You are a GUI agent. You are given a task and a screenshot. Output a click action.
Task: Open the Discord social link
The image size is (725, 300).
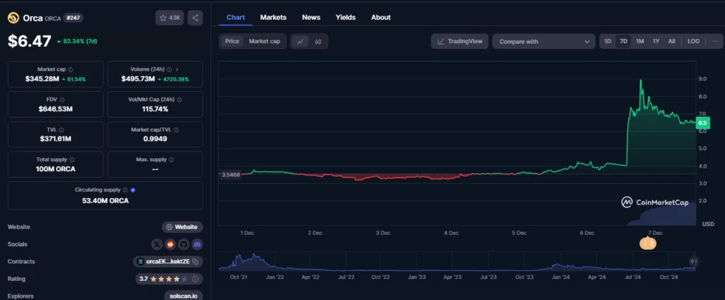(197, 244)
